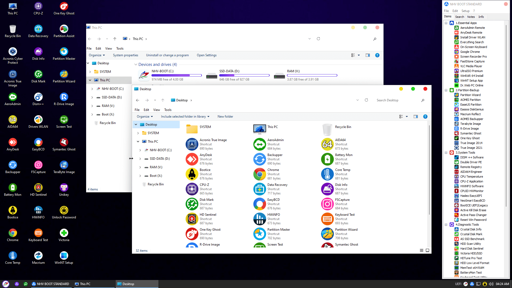The height and width of the screenshot is (288, 512).
Task: Click Open Settings in This PC window
Action: [206, 55]
